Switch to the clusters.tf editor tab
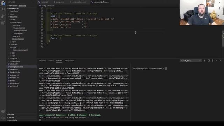 pyautogui.click(x=44, y=2)
